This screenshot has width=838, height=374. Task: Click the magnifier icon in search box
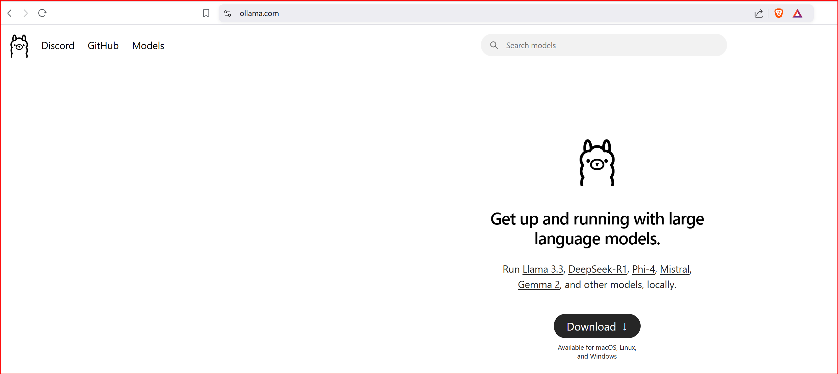[x=494, y=45]
